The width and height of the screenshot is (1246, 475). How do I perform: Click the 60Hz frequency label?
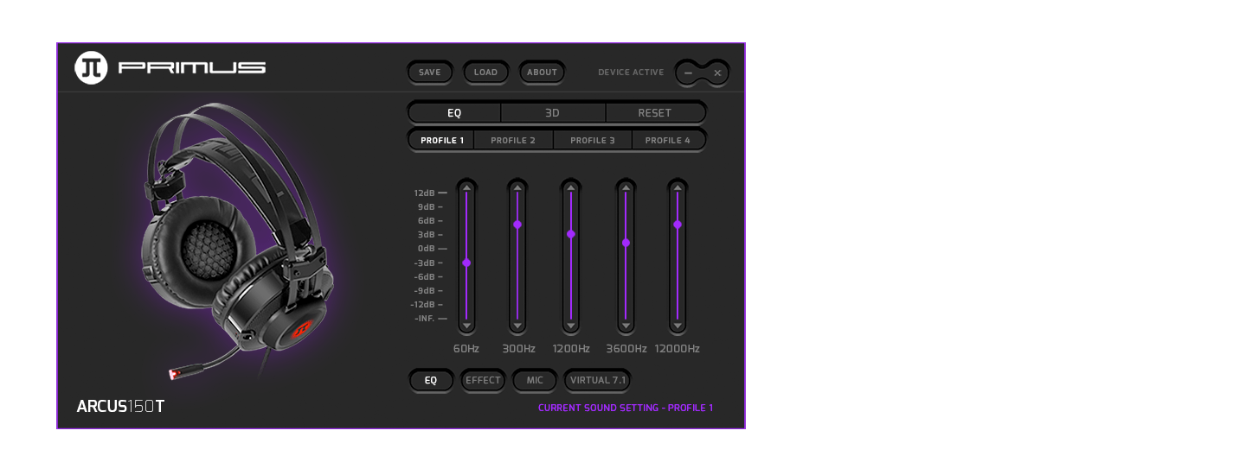466,349
